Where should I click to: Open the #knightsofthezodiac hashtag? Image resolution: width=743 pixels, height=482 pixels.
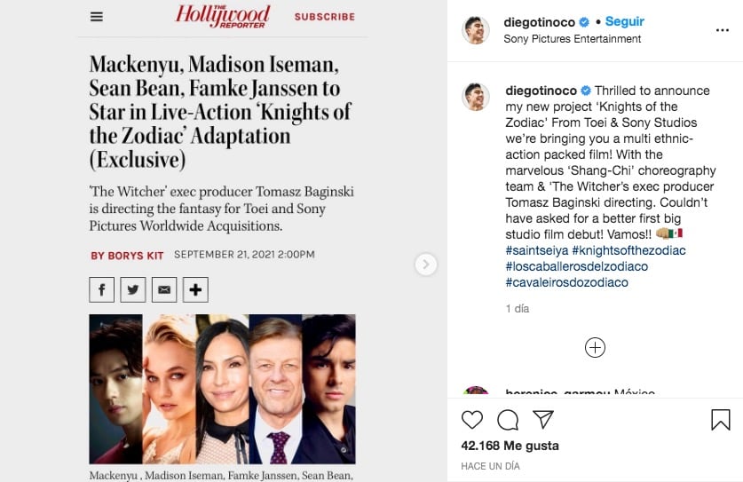click(x=628, y=250)
